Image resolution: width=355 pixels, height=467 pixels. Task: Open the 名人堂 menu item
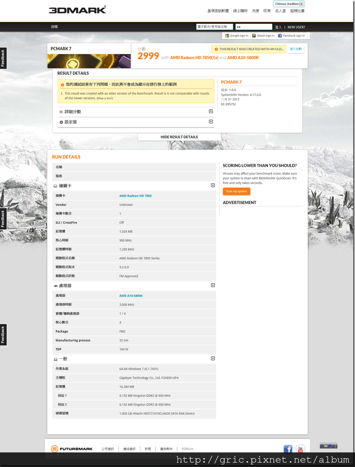click(280, 11)
